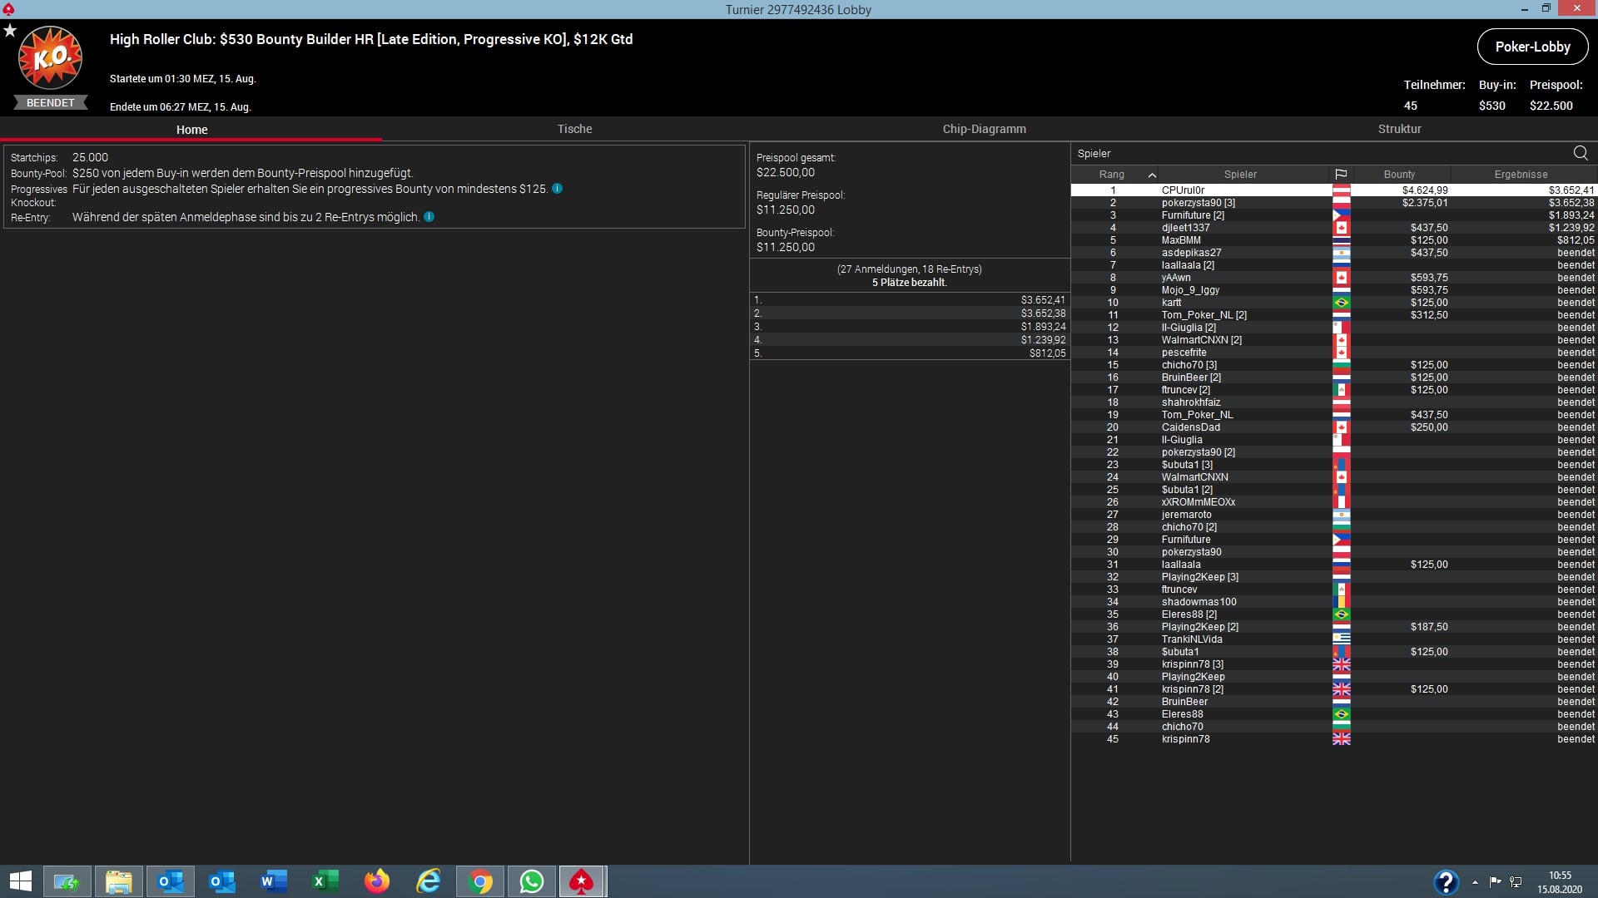1598x898 pixels.
Task: Click the Re-Entry info icon
Action: pos(429,217)
